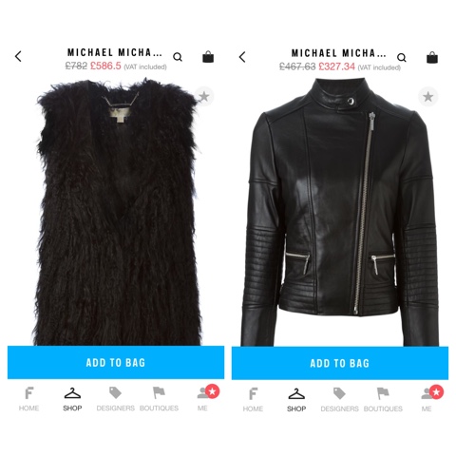Select Shop hanger tab on left screen
This screenshot has height=456, width=456.
tap(72, 399)
